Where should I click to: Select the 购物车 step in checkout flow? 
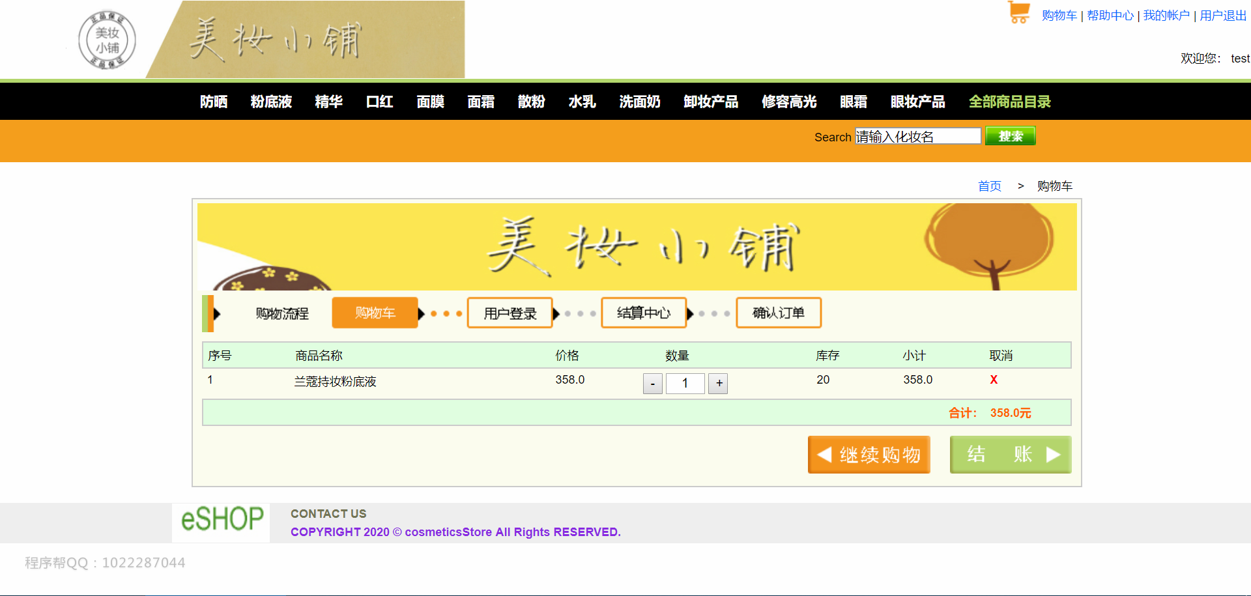pos(375,313)
